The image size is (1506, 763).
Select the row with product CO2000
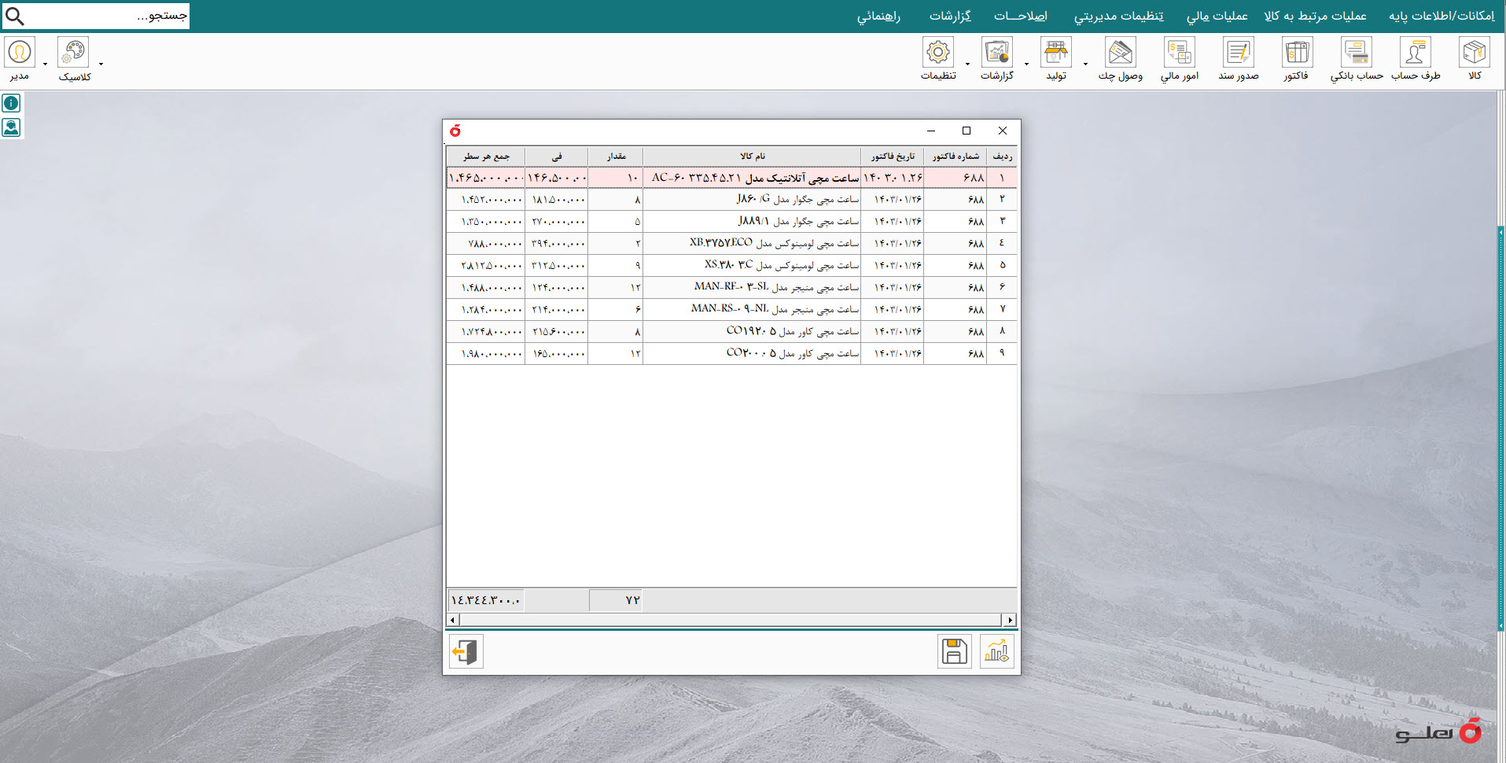(x=732, y=354)
